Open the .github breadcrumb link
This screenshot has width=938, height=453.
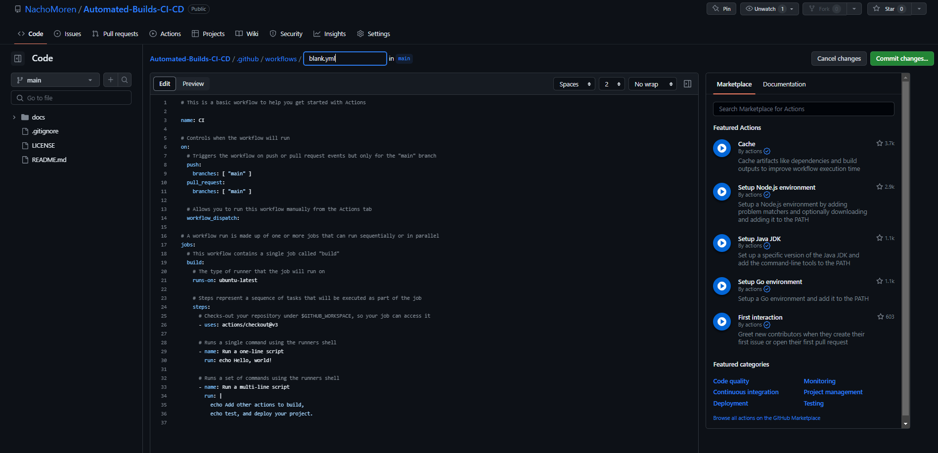248,59
